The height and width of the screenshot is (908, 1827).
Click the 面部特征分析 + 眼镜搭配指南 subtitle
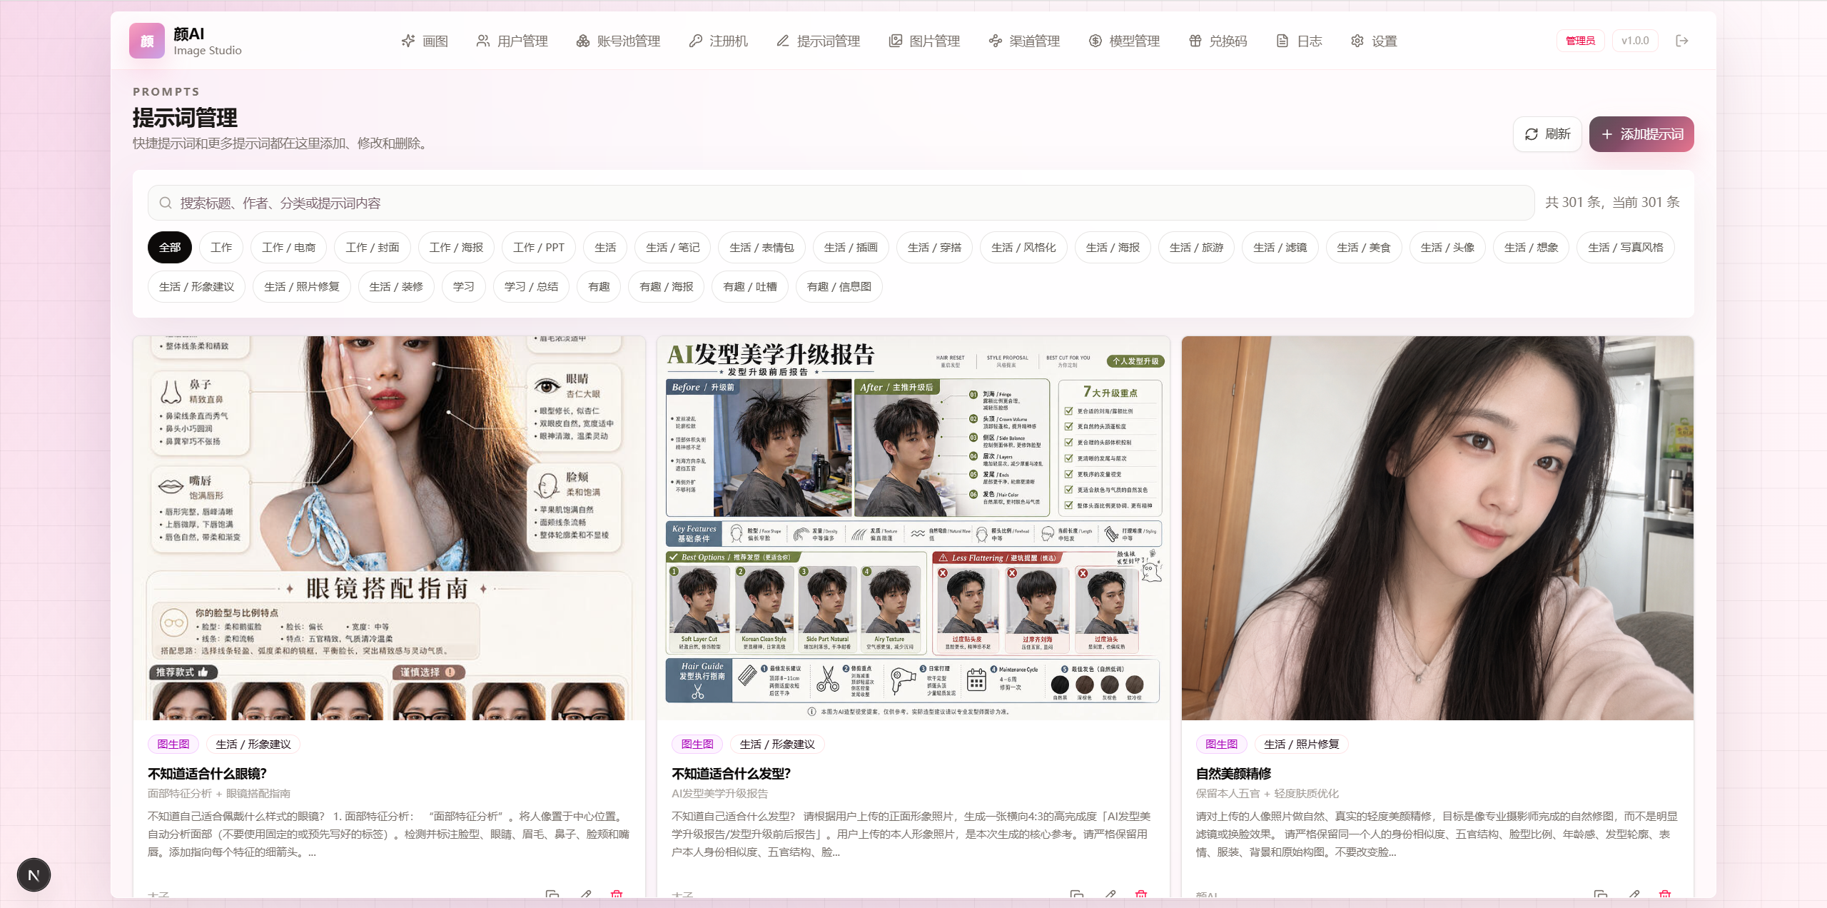click(x=219, y=794)
